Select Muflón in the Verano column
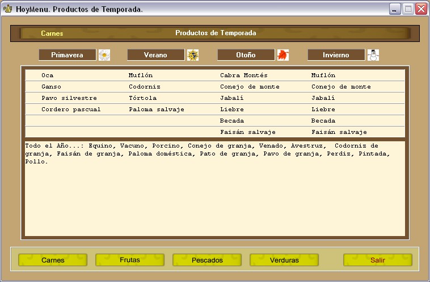This screenshot has width=430, height=282. coord(141,75)
